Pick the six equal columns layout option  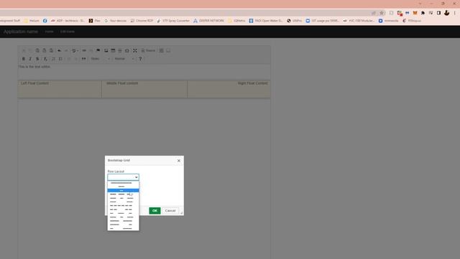coord(123,206)
